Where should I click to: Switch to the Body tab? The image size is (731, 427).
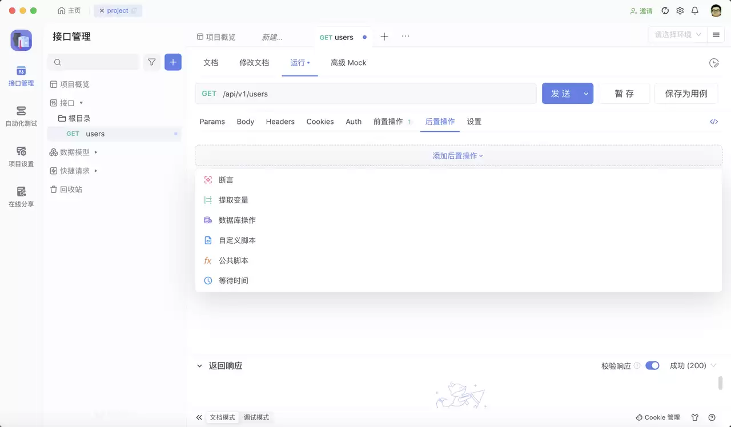[246, 122]
